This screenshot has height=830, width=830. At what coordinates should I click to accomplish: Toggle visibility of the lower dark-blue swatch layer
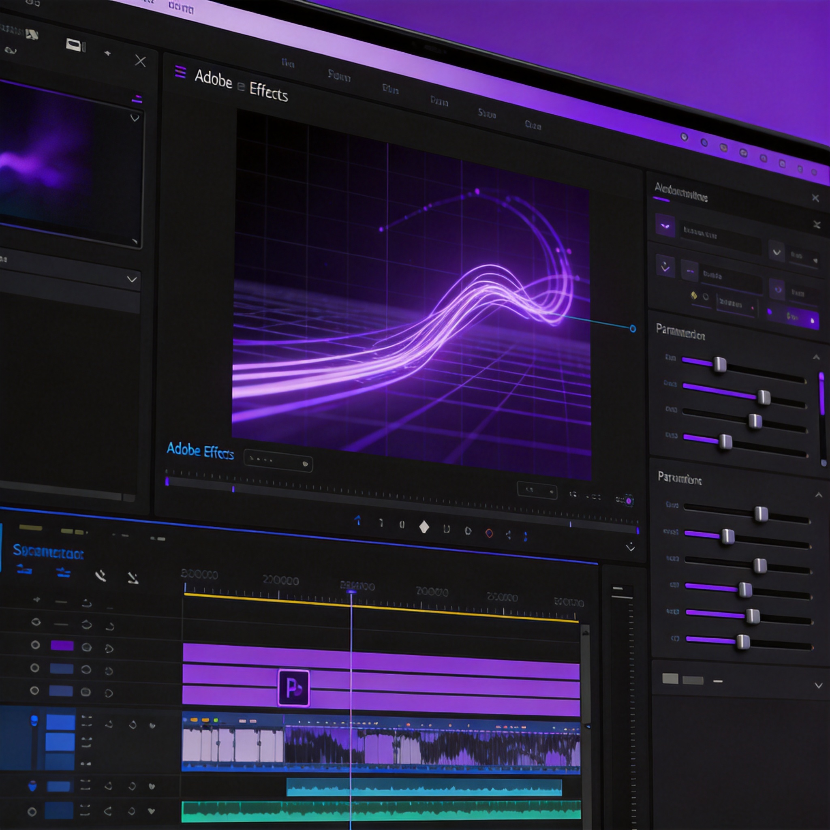(x=34, y=690)
